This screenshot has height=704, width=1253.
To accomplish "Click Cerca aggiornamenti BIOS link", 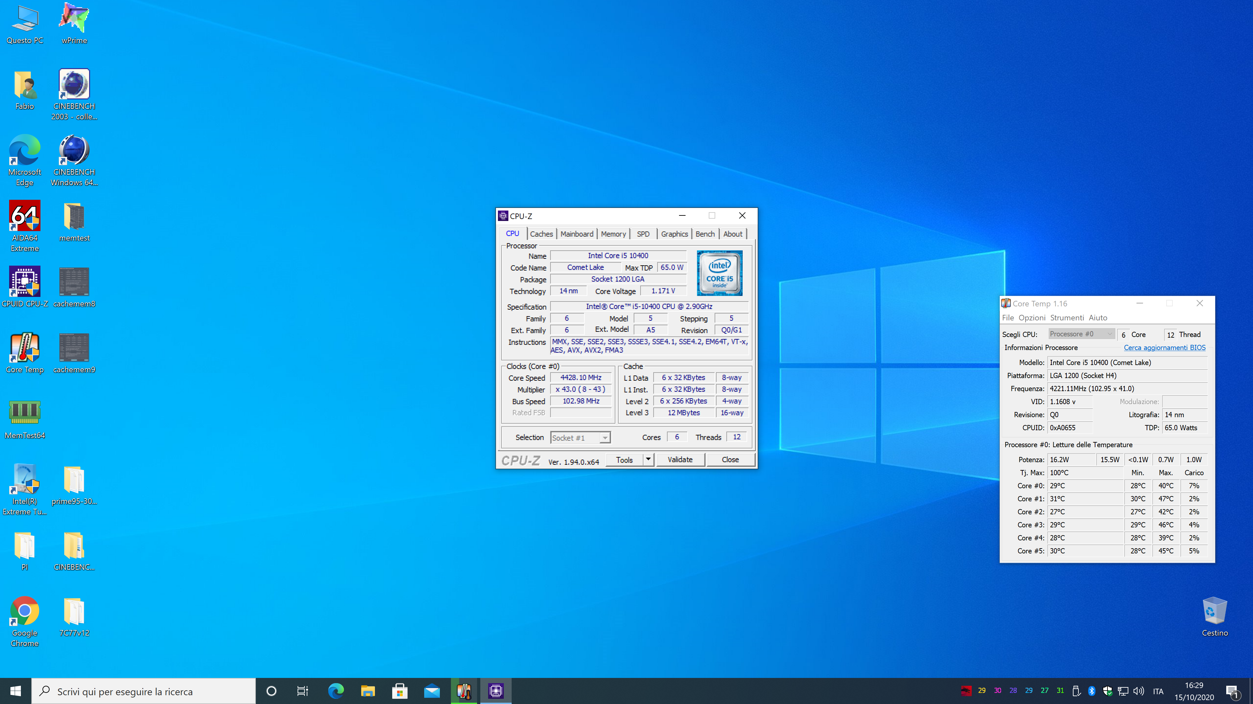I will pyautogui.click(x=1165, y=347).
